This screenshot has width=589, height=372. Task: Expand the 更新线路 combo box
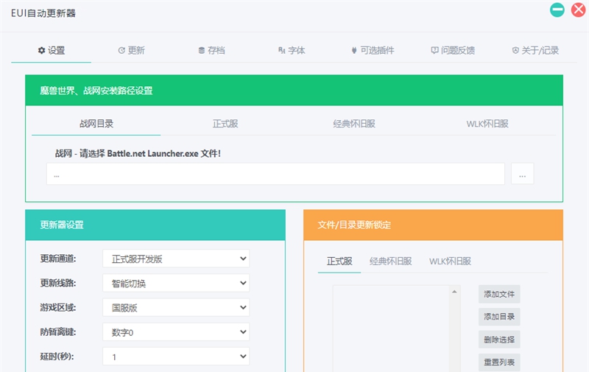175,283
